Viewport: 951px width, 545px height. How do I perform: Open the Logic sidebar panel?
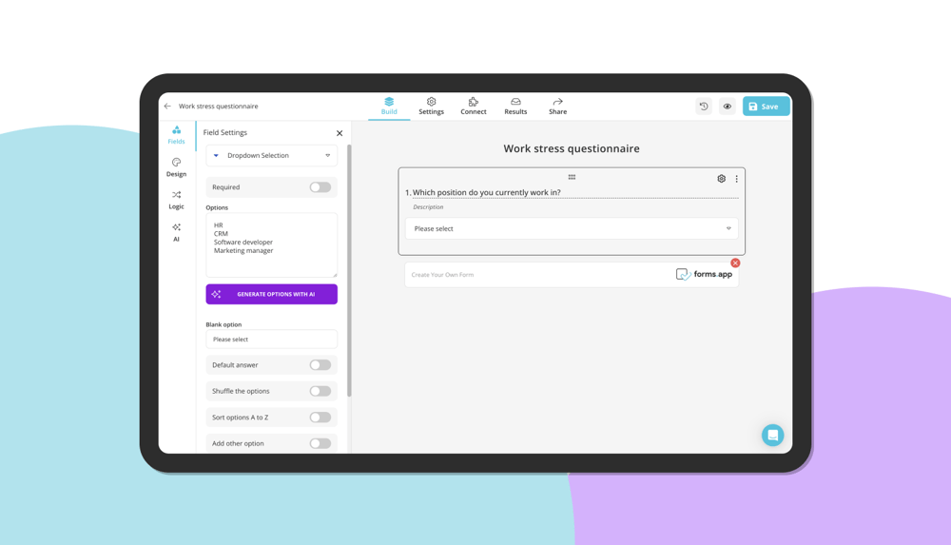177,200
